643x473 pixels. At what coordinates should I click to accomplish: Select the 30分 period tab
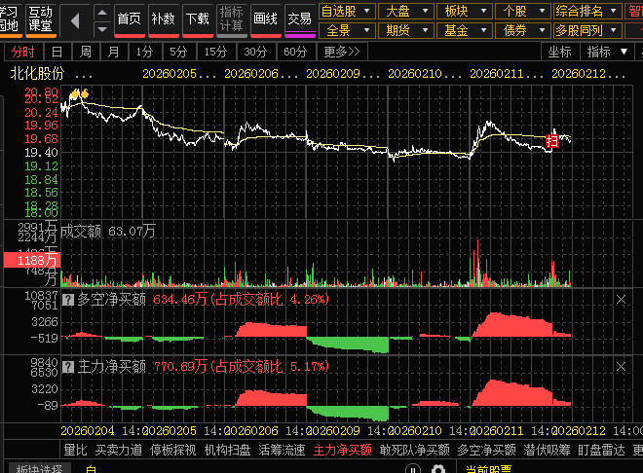coord(255,52)
